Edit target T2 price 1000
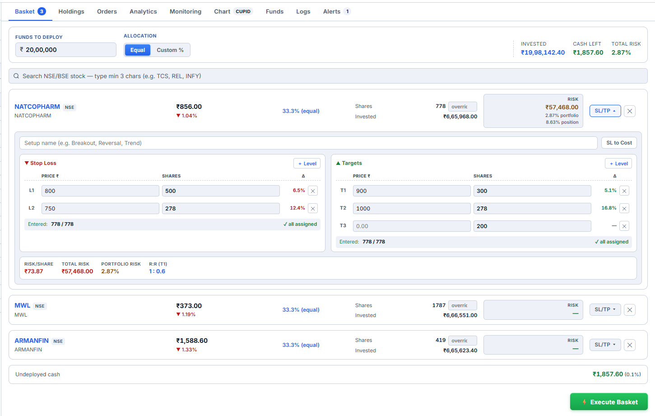The width and height of the screenshot is (655, 416). pyautogui.click(x=412, y=208)
